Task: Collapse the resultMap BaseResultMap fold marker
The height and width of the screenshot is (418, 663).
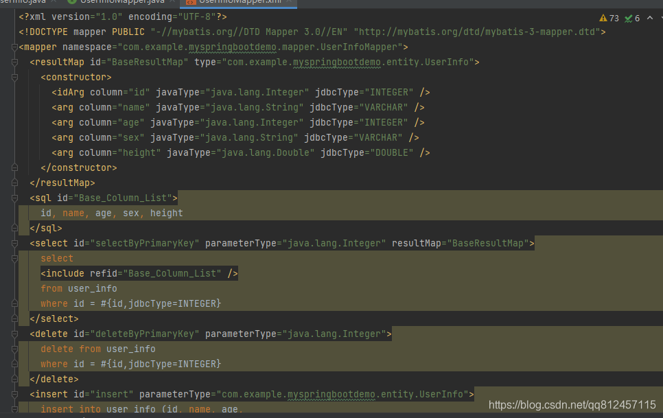Action: pos(14,62)
